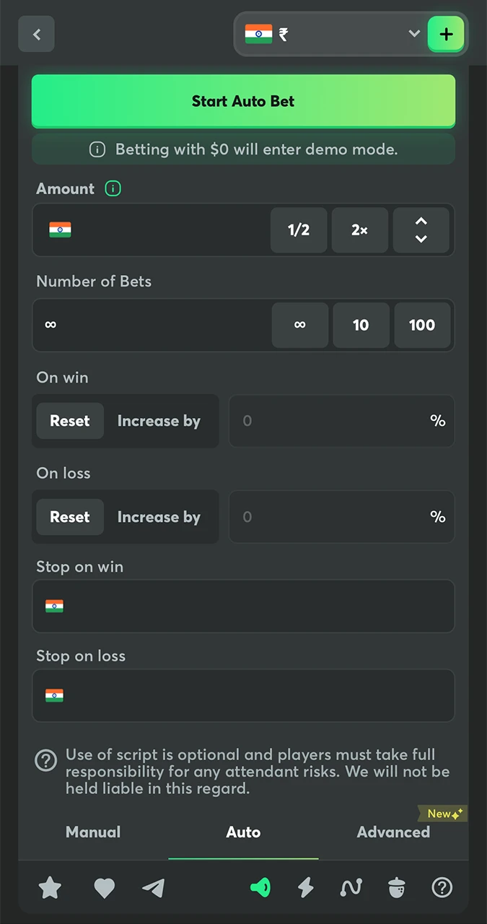Open the Telegram share icon

[x=153, y=888]
